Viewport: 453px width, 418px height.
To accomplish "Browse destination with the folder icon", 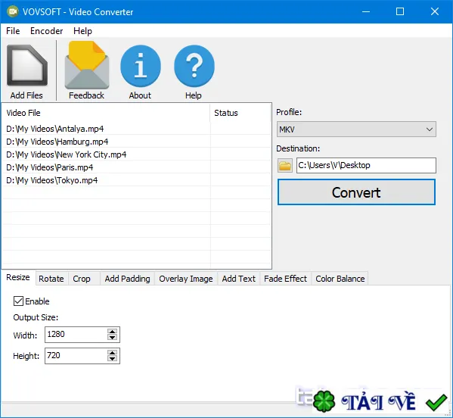I will click(x=285, y=166).
